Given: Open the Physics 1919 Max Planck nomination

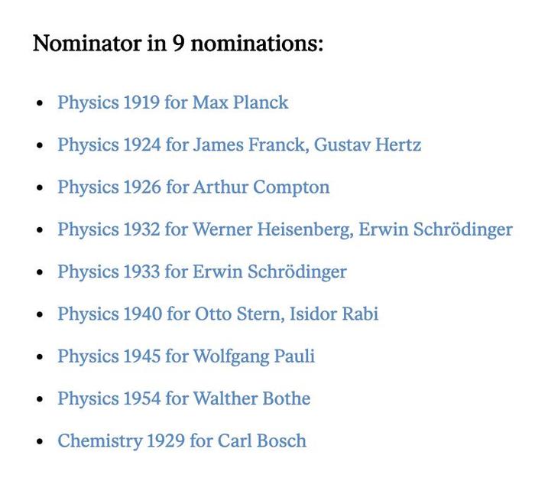Looking at the screenshot, I should tap(173, 102).
